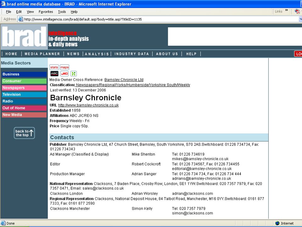Click the green NS icon
The height and width of the screenshot is (227, 302).
click(x=74, y=73)
